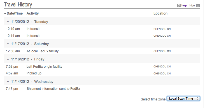Click the Hide text link
Viewport: 205px width, 108px height.
[x=192, y=6]
